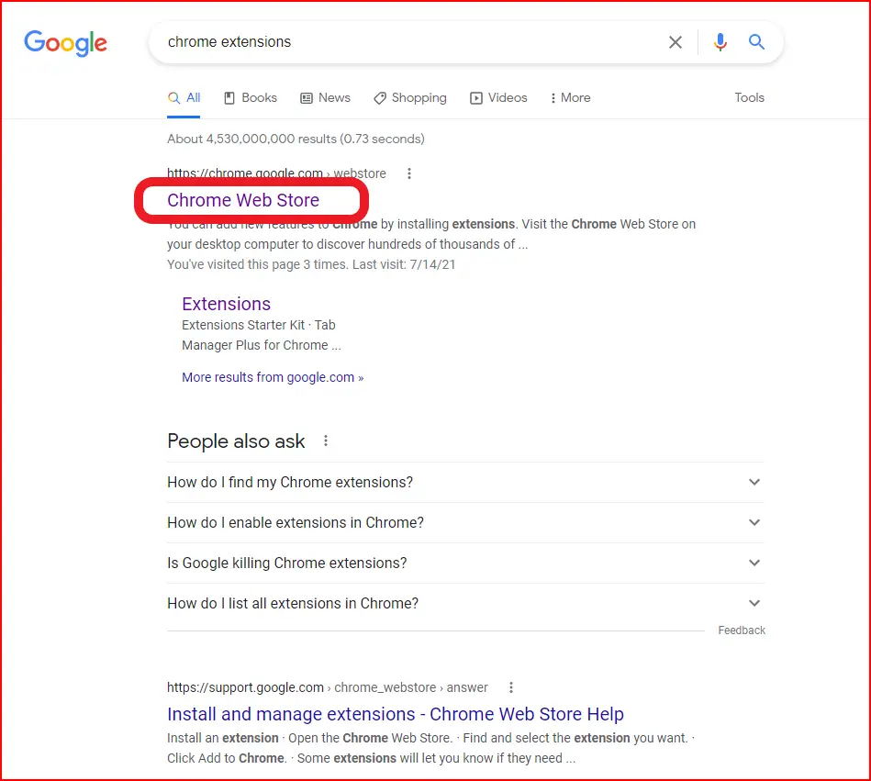This screenshot has width=871, height=781.
Task: Click the People also ask heading
Action: (236, 441)
